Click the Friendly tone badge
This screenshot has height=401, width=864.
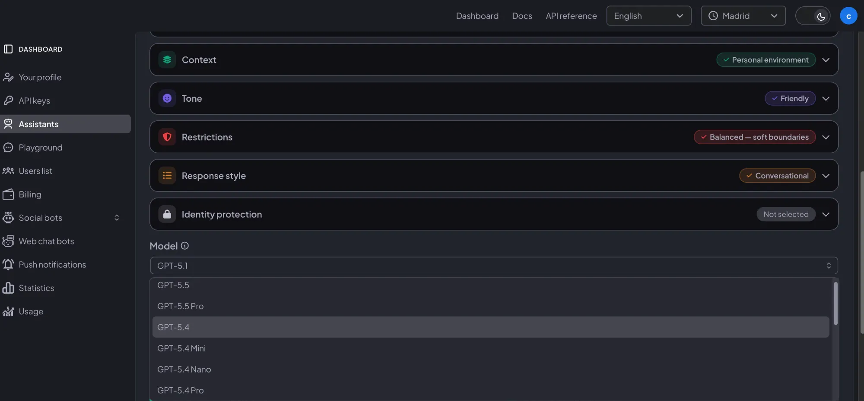(790, 98)
